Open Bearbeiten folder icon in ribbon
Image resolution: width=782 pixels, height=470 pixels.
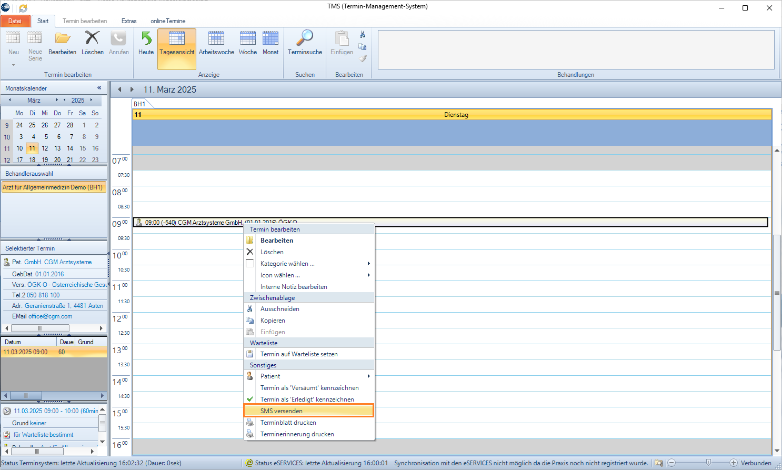point(63,38)
